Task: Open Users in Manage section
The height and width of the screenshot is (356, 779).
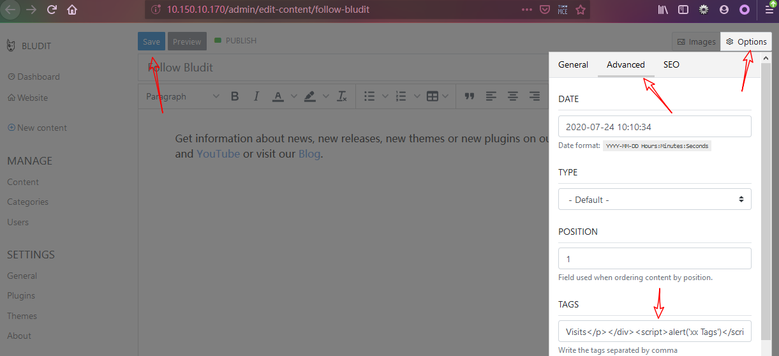Action: tap(18, 222)
